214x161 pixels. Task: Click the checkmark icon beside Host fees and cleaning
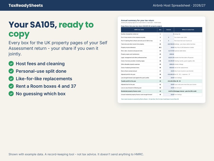(11, 63)
